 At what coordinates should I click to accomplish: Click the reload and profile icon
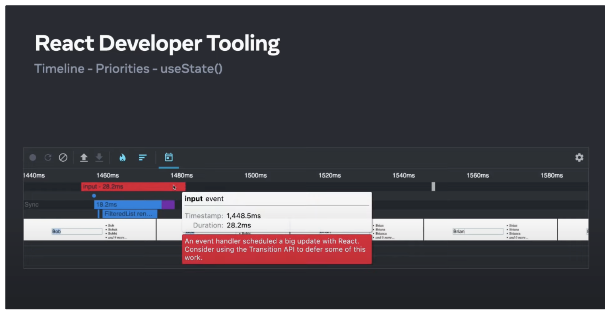[48, 157]
